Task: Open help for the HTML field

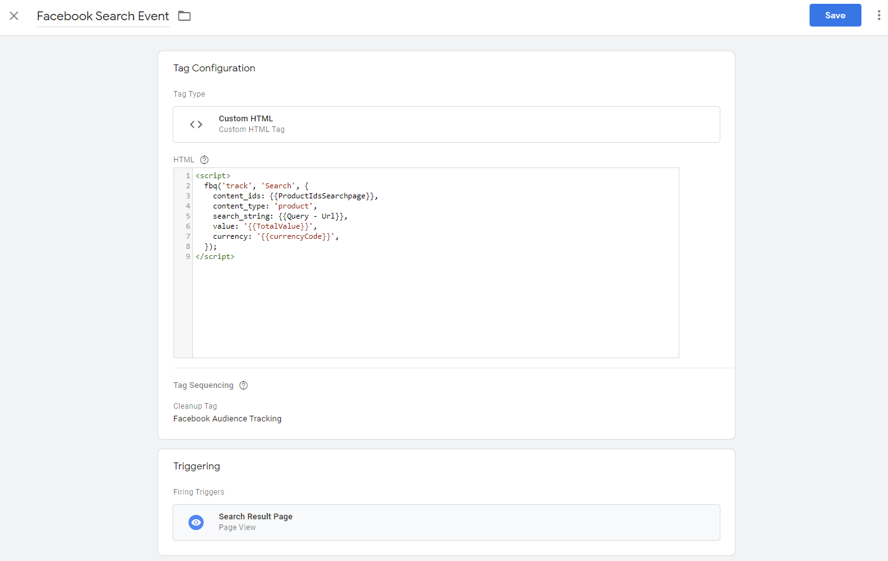Action: tap(204, 160)
